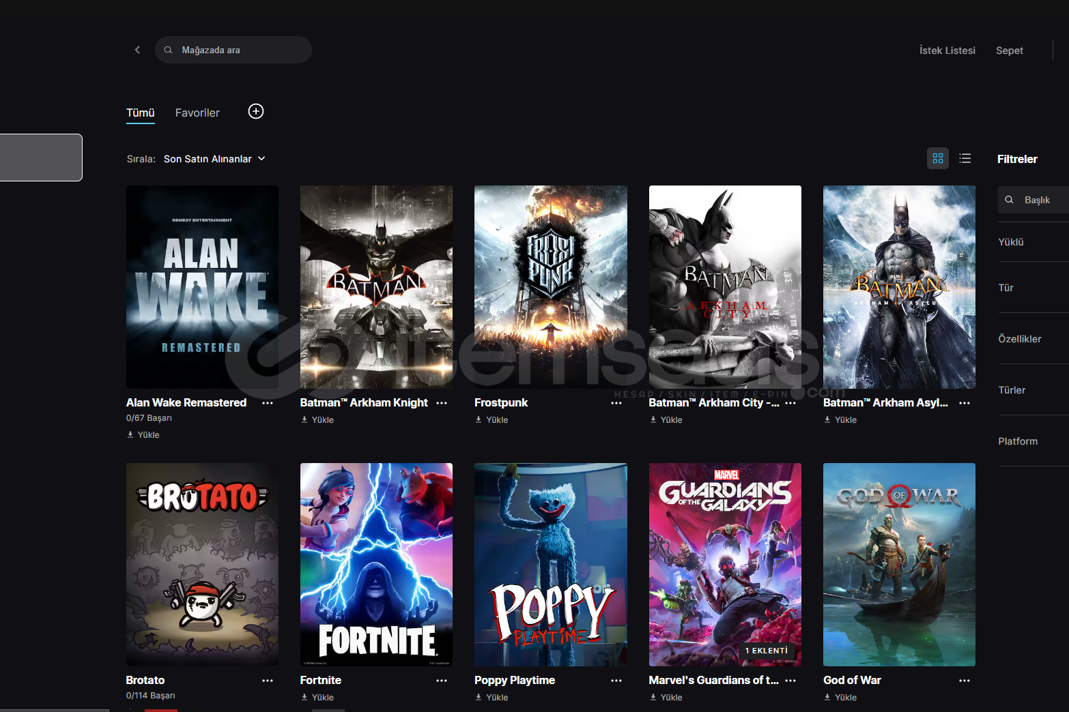Open the Son Satın Alınanlar sort dropdown
Image resolution: width=1069 pixels, height=712 pixels.
point(214,159)
